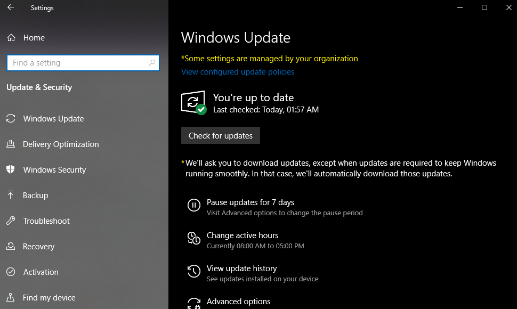Click the Change active hours clock icon

pyautogui.click(x=194, y=238)
